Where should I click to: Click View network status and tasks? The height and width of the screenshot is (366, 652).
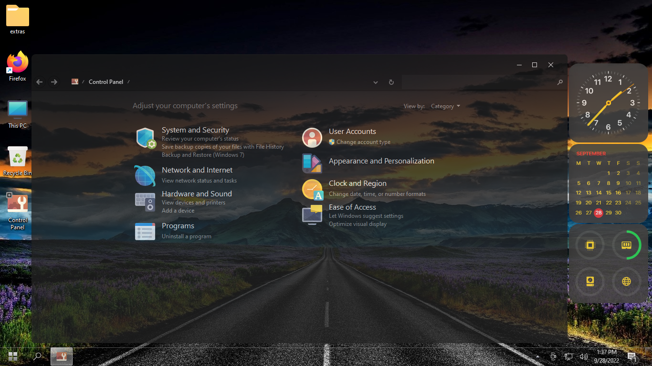[x=199, y=181]
